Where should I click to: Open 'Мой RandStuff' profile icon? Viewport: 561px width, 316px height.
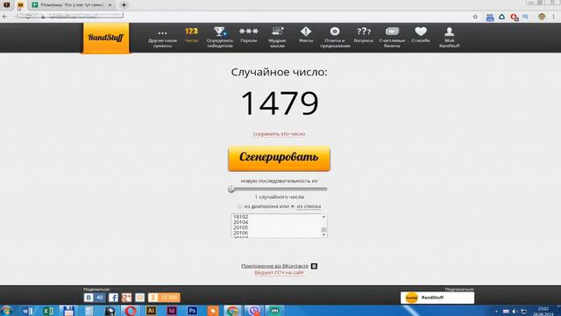(x=450, y=37)
